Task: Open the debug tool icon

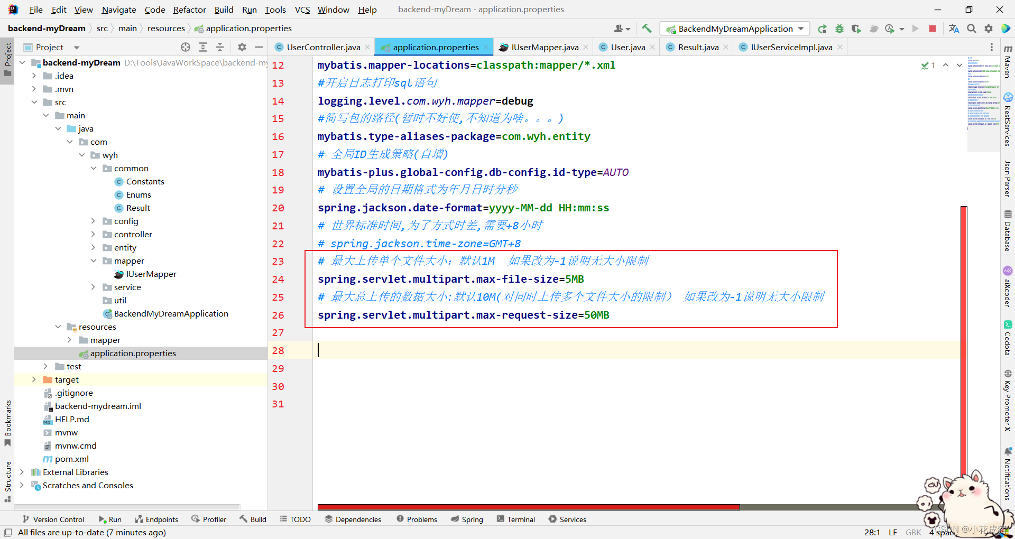Action: pos(839,29)
